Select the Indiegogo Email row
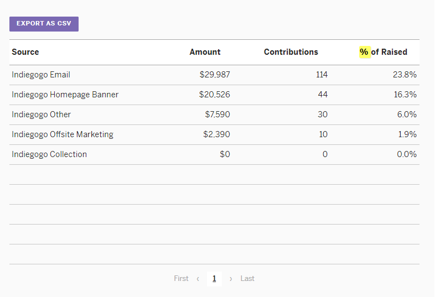Viewport: 435px width, 297px height. pyautogui.click(x=214, y=75)
